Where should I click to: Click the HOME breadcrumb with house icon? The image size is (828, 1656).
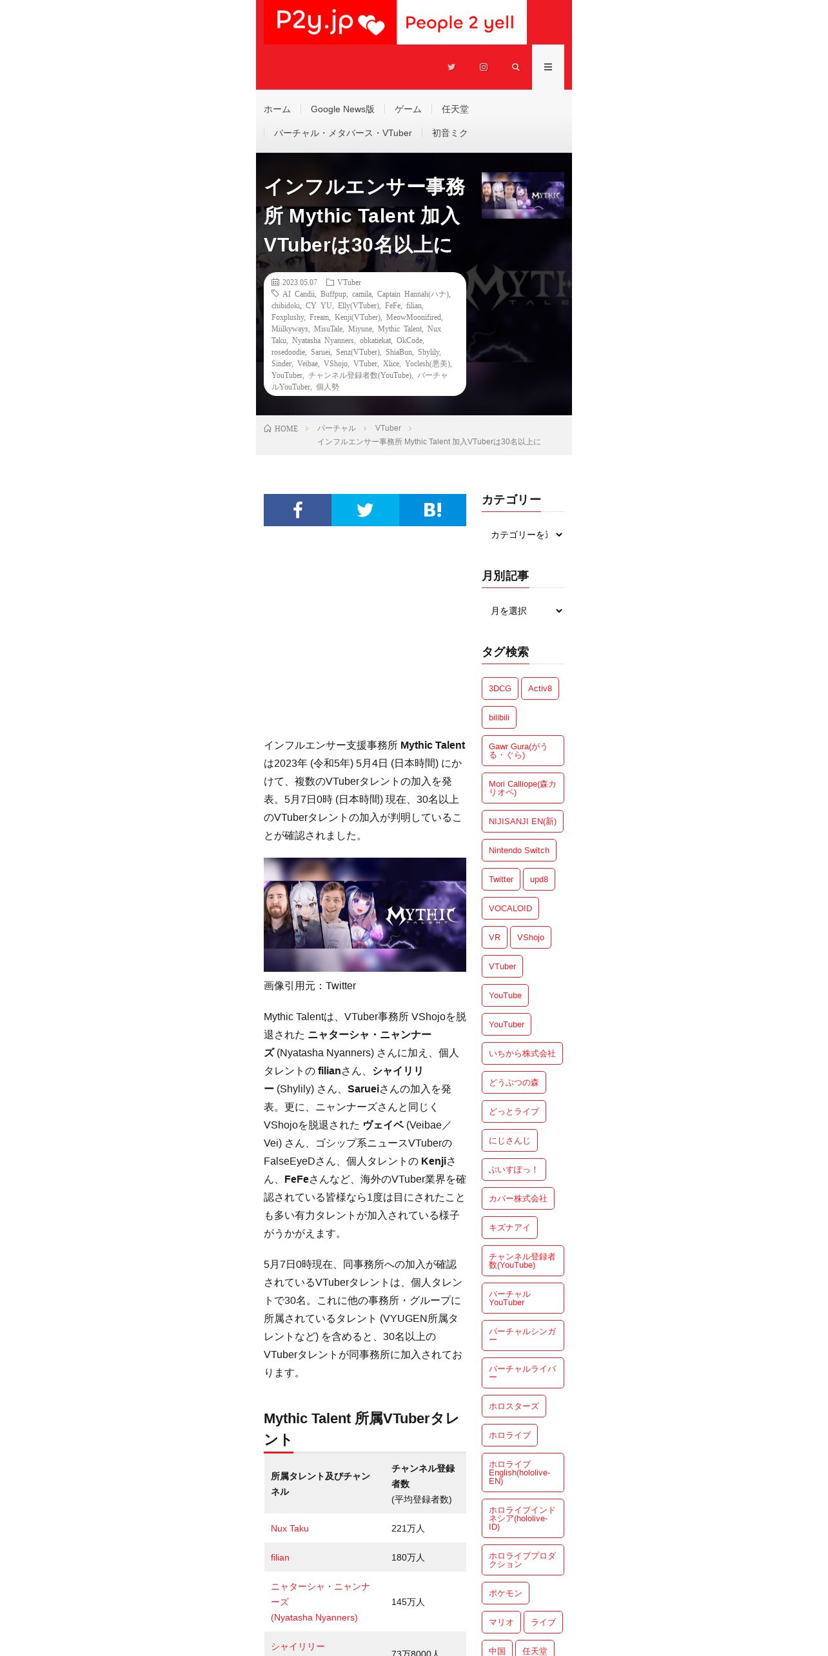point(281,429)
